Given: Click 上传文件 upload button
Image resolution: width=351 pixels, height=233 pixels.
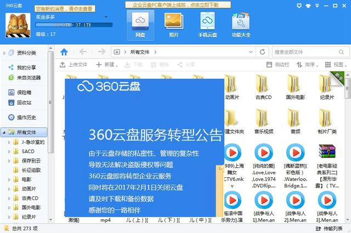Looking at the screenshot, I should [x=73, y=65].
